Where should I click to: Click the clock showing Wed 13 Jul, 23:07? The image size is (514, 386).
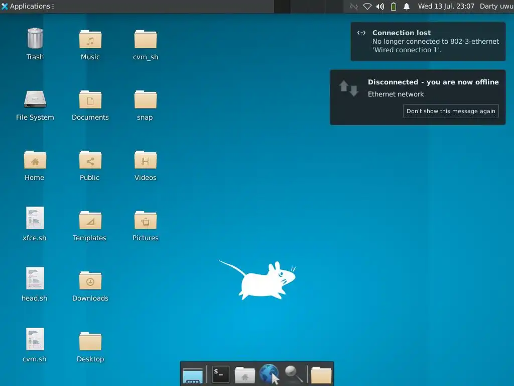pyautogui.click(x=446, y=6)
